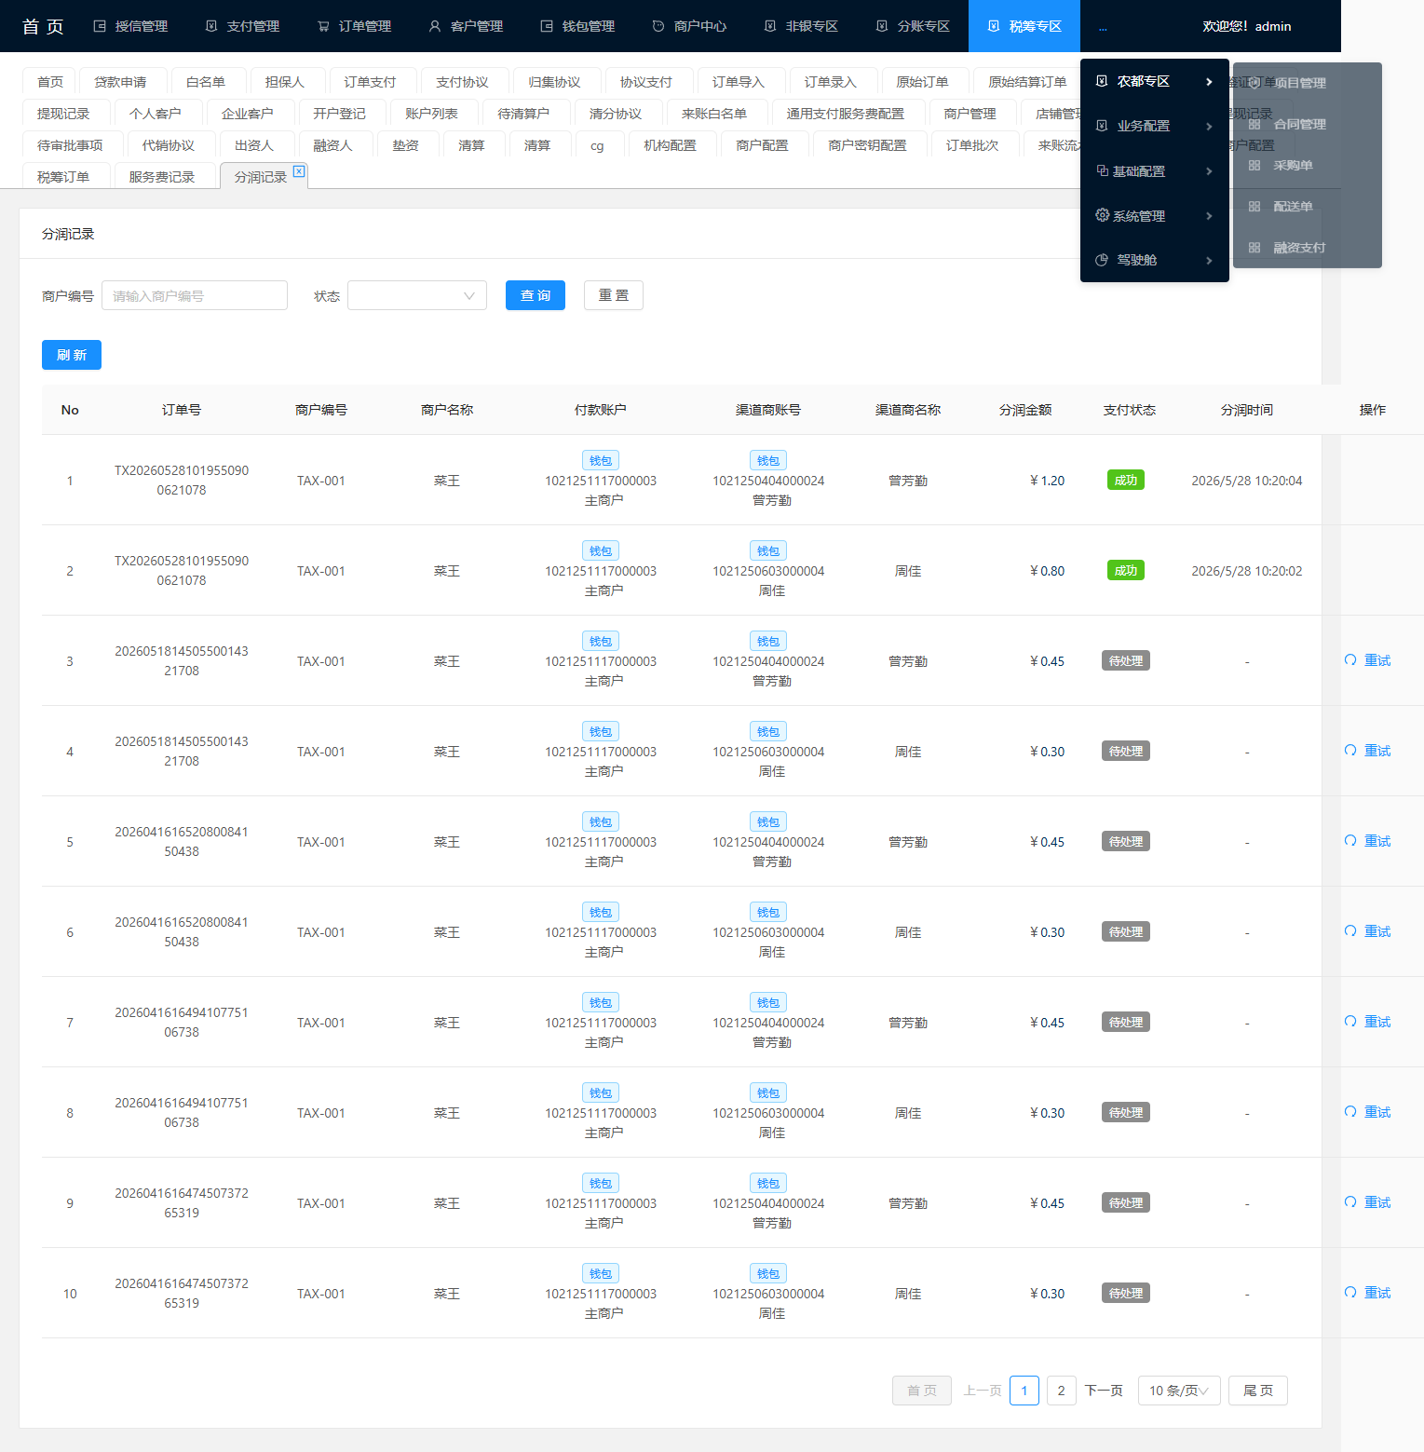Viewport: 1424px width, 1452px height.
Task: Open the 状态 filter dropdown
Action: tap(417, 295)
